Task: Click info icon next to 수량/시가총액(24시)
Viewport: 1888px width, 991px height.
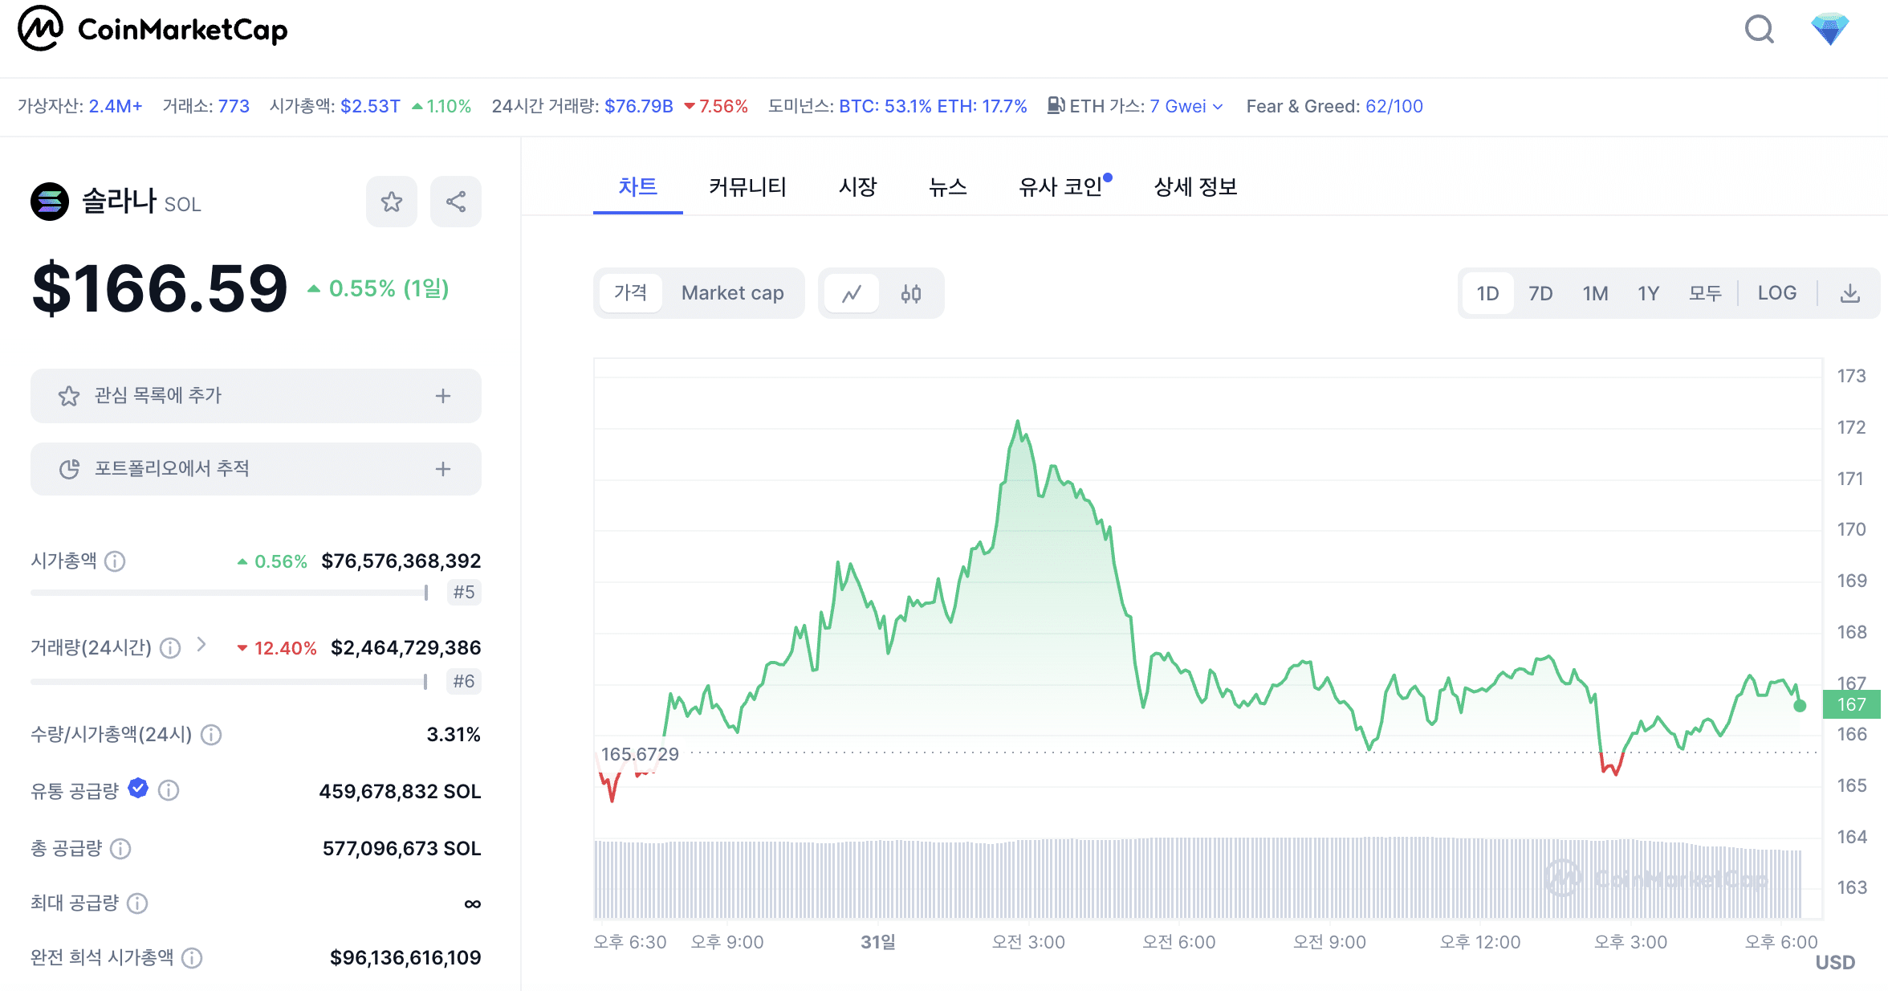Action: point(211,735)
